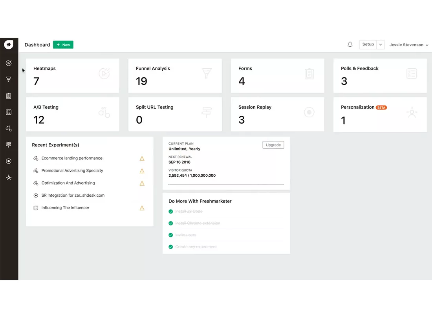Click the Install JS Code text

189,212
